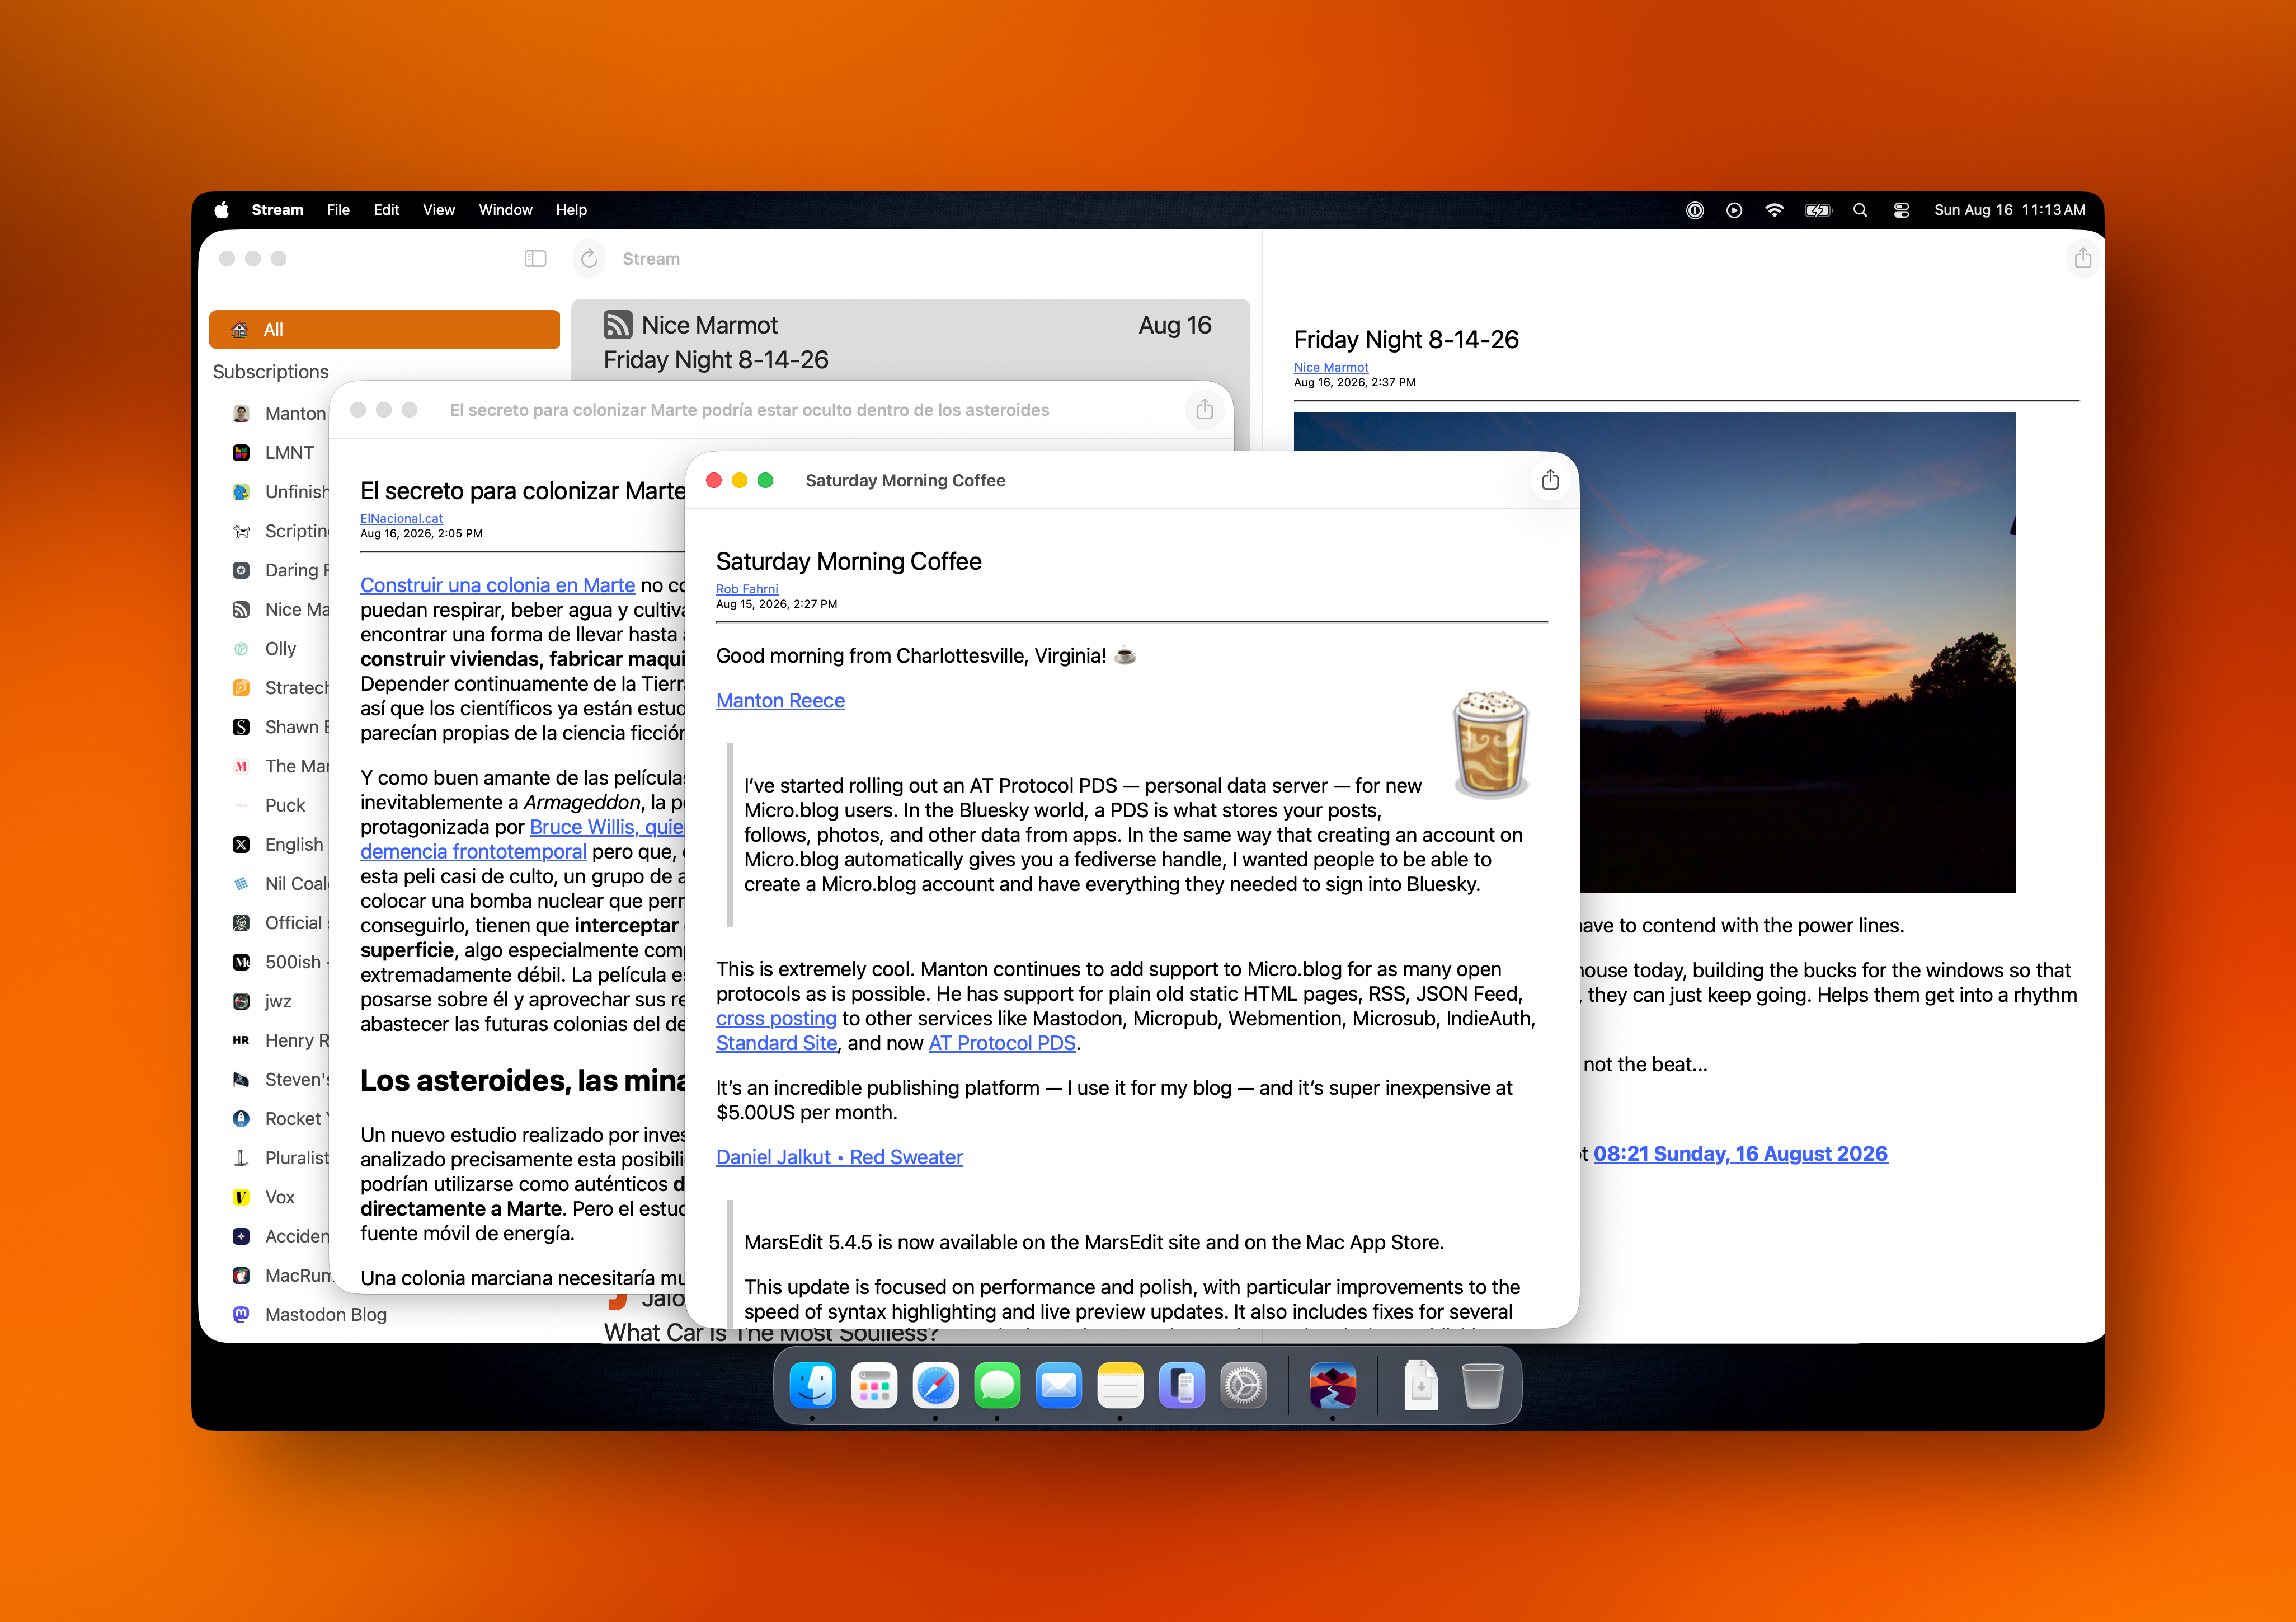The image size is (2296, 1622).
Task: Click the Wi-Fi status icon
Action: click(1774, 210)
